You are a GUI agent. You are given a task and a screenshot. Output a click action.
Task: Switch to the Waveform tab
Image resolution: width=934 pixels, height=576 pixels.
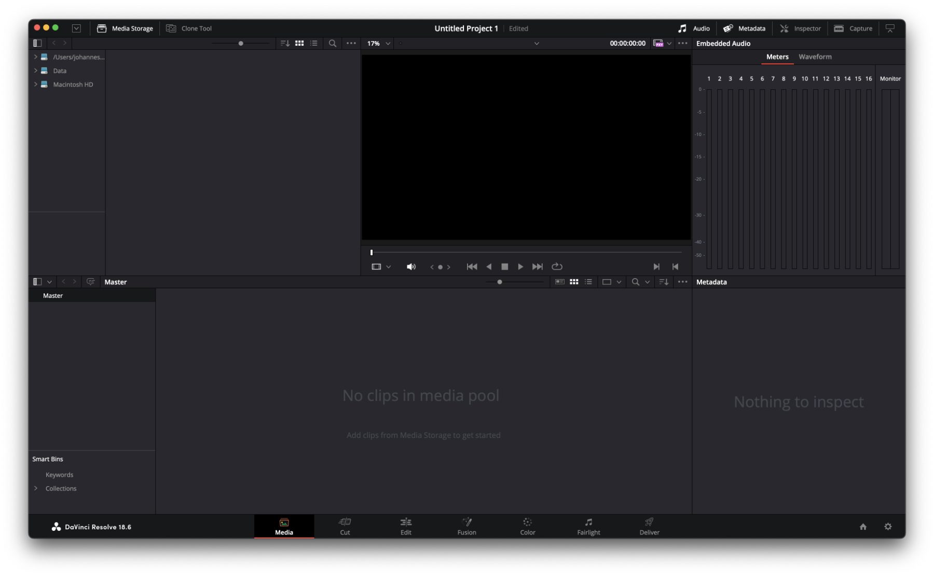coord(815,57)
